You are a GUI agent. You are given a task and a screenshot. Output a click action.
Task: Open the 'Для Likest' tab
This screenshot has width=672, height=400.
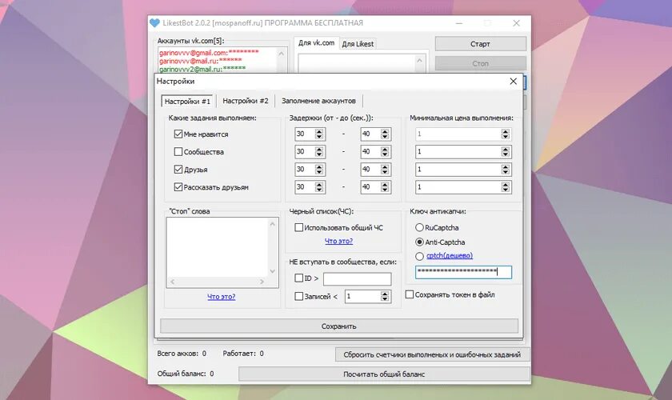(x=358, y=44)
